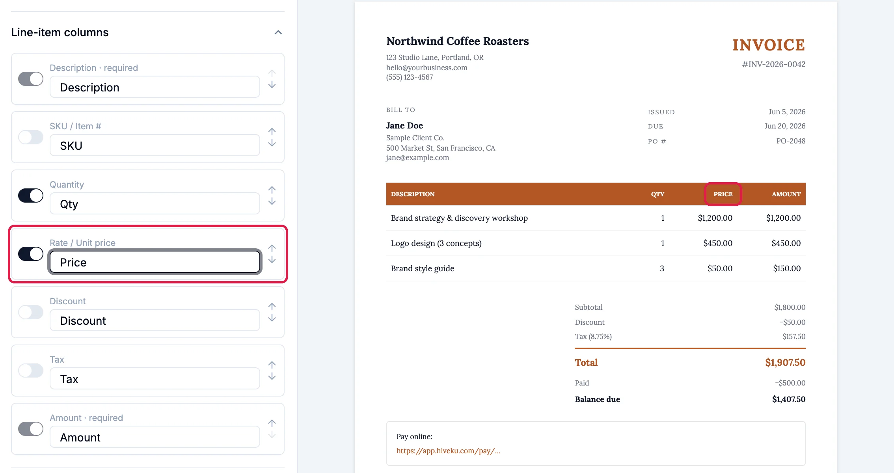Move Tax column down
The width and height of the screenshot is (894, 473).
[x=272, y=376]
